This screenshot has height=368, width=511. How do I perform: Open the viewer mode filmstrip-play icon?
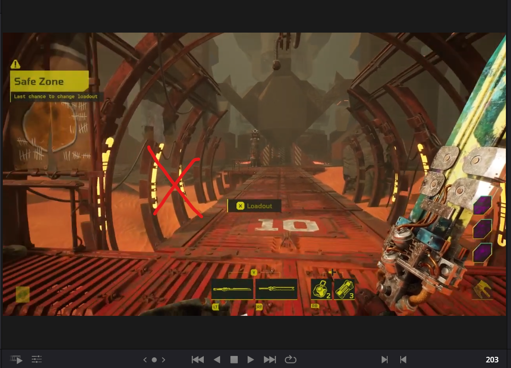(x=16, y=360)
